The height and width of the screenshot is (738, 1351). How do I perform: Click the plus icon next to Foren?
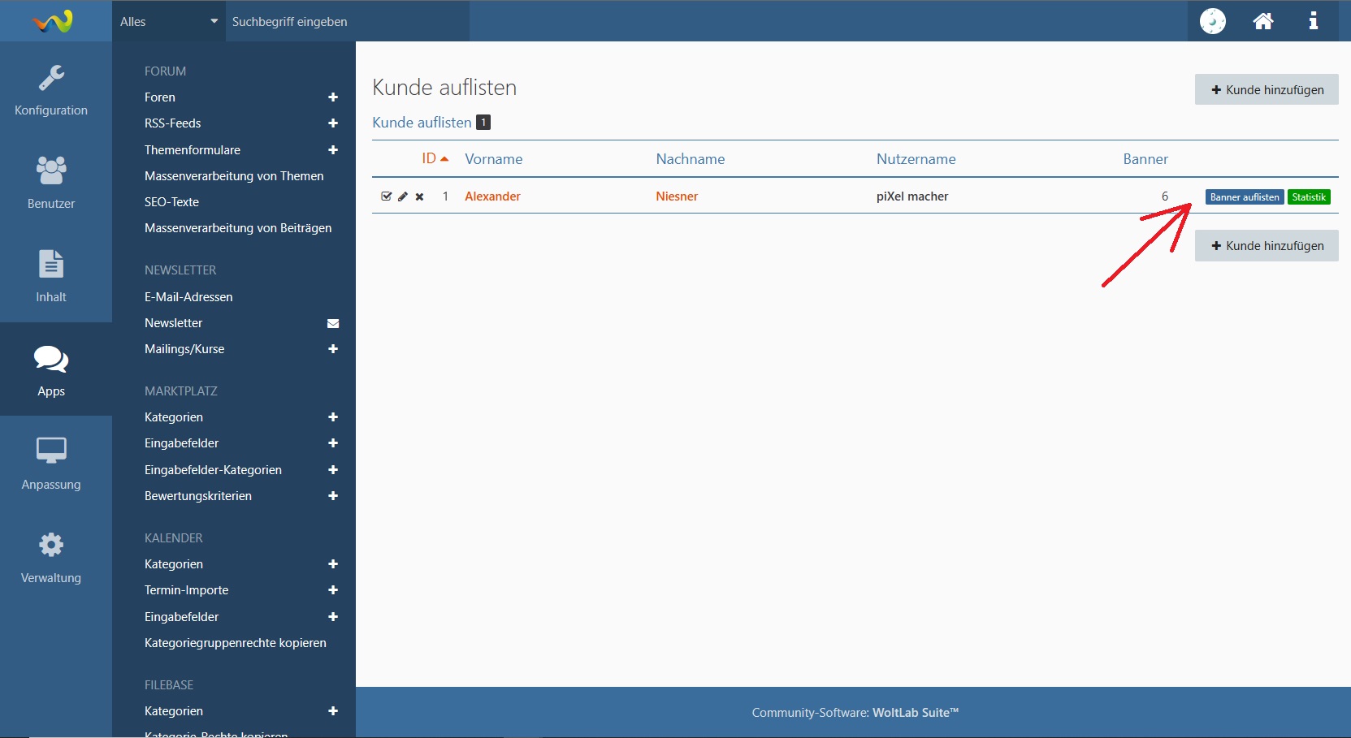pyautogui.click(x=333, y=97)
